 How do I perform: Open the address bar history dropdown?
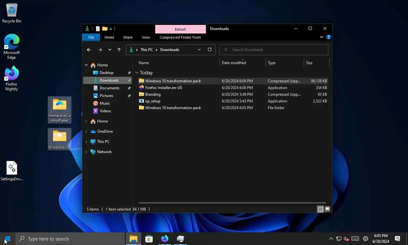pos(199,50)
